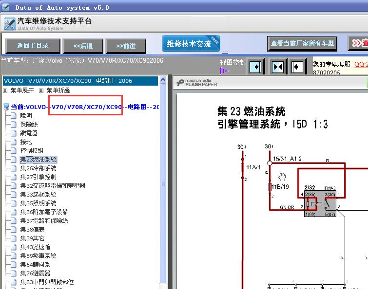The width and height of the screenshot is (368, 289).
Task: Click 查看当前厂家所有车型 button
Action: click(302, 43)
